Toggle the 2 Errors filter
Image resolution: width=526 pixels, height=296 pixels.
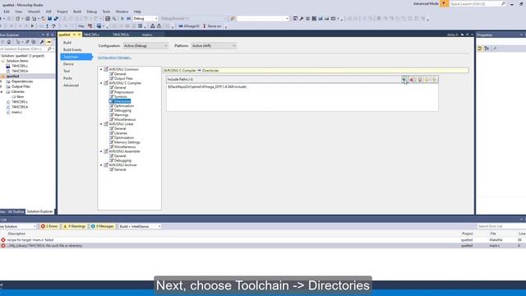(x=49, y=227)
